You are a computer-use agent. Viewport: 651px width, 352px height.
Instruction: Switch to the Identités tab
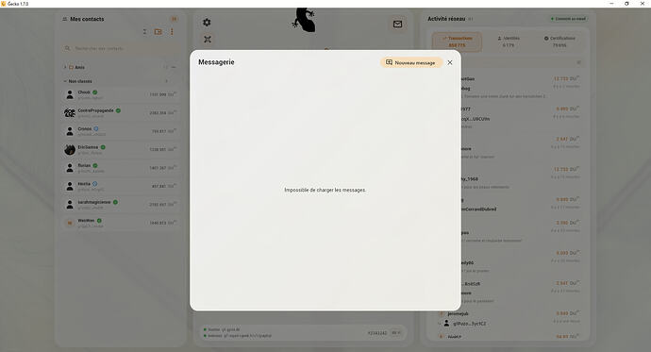pyautogui.click(x=509, y=42)
